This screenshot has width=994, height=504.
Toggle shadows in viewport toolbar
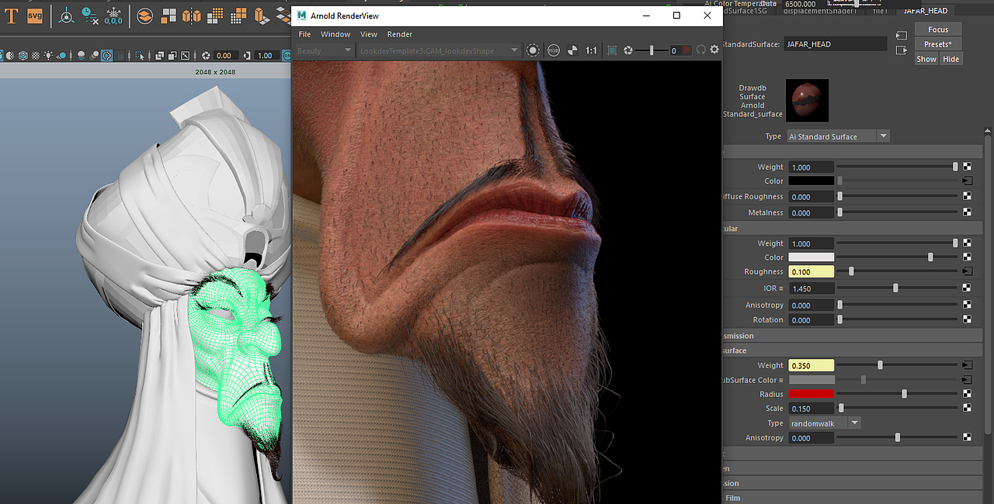(x=61, y=56)
